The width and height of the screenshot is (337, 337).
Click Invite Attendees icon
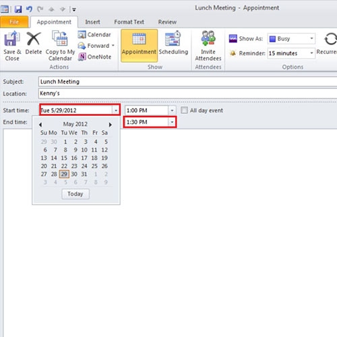click(208, 38)
